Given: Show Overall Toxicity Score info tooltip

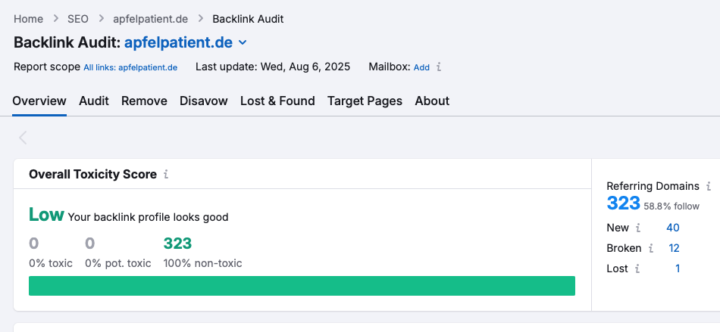Looking at the screenshot, I should [166, 175].
